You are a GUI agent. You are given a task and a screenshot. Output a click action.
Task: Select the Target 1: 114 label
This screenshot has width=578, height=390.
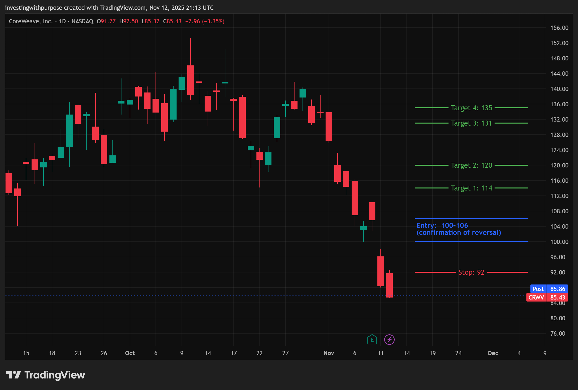click(471, 188)
